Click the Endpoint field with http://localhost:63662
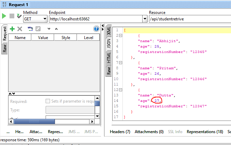231x145 pixels. coord(96,19)
